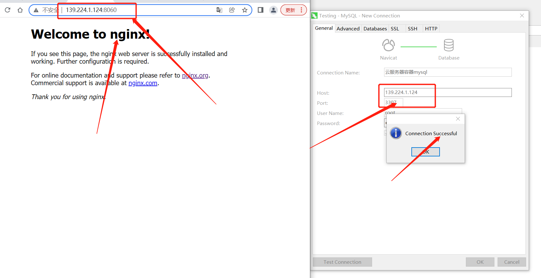Click OK at the dialog bottom
This screenshot has height=278, width=541.
point(480,262)
